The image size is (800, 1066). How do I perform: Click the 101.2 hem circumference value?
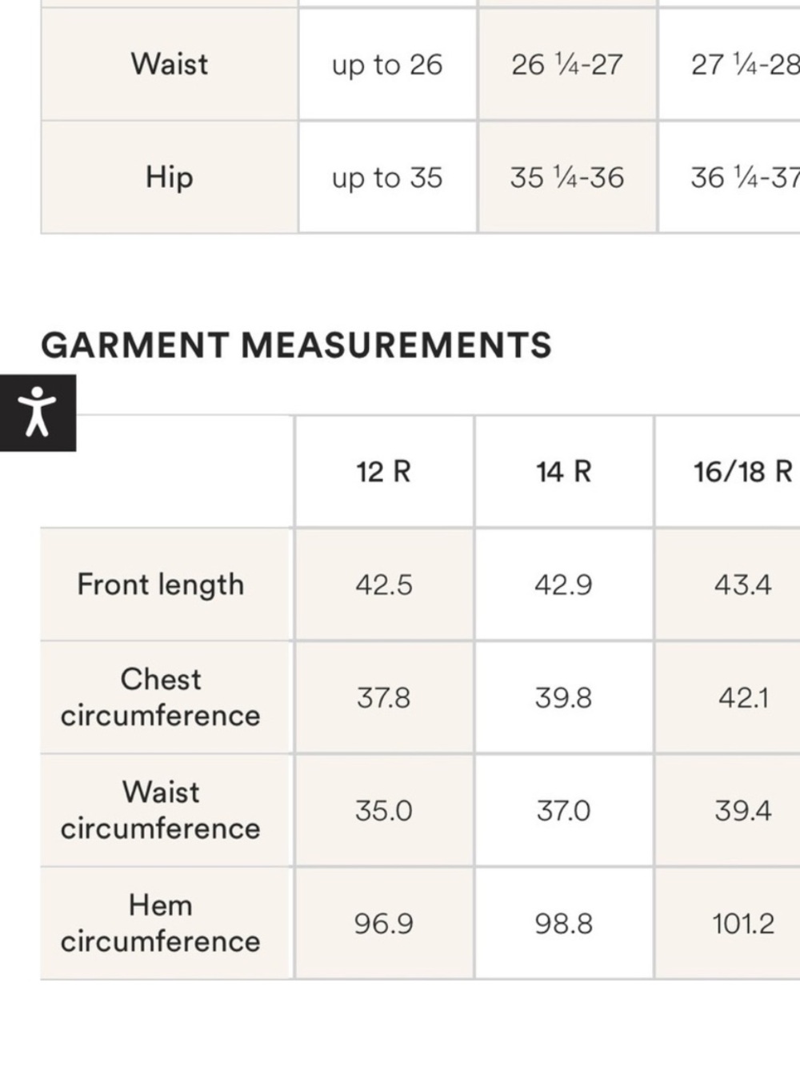pos(743,924)
